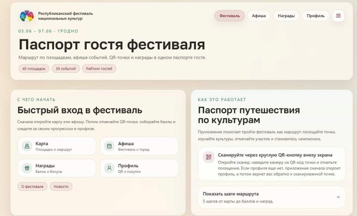Open Профиль card with QR и покупки
Image resolution: width=357 pixels, height=216 pixels.
[139, 168]
